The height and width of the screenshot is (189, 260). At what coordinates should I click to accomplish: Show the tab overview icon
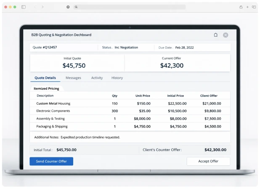[254, 7]
